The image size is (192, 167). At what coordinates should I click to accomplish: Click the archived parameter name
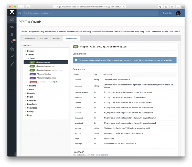point(79,123)
